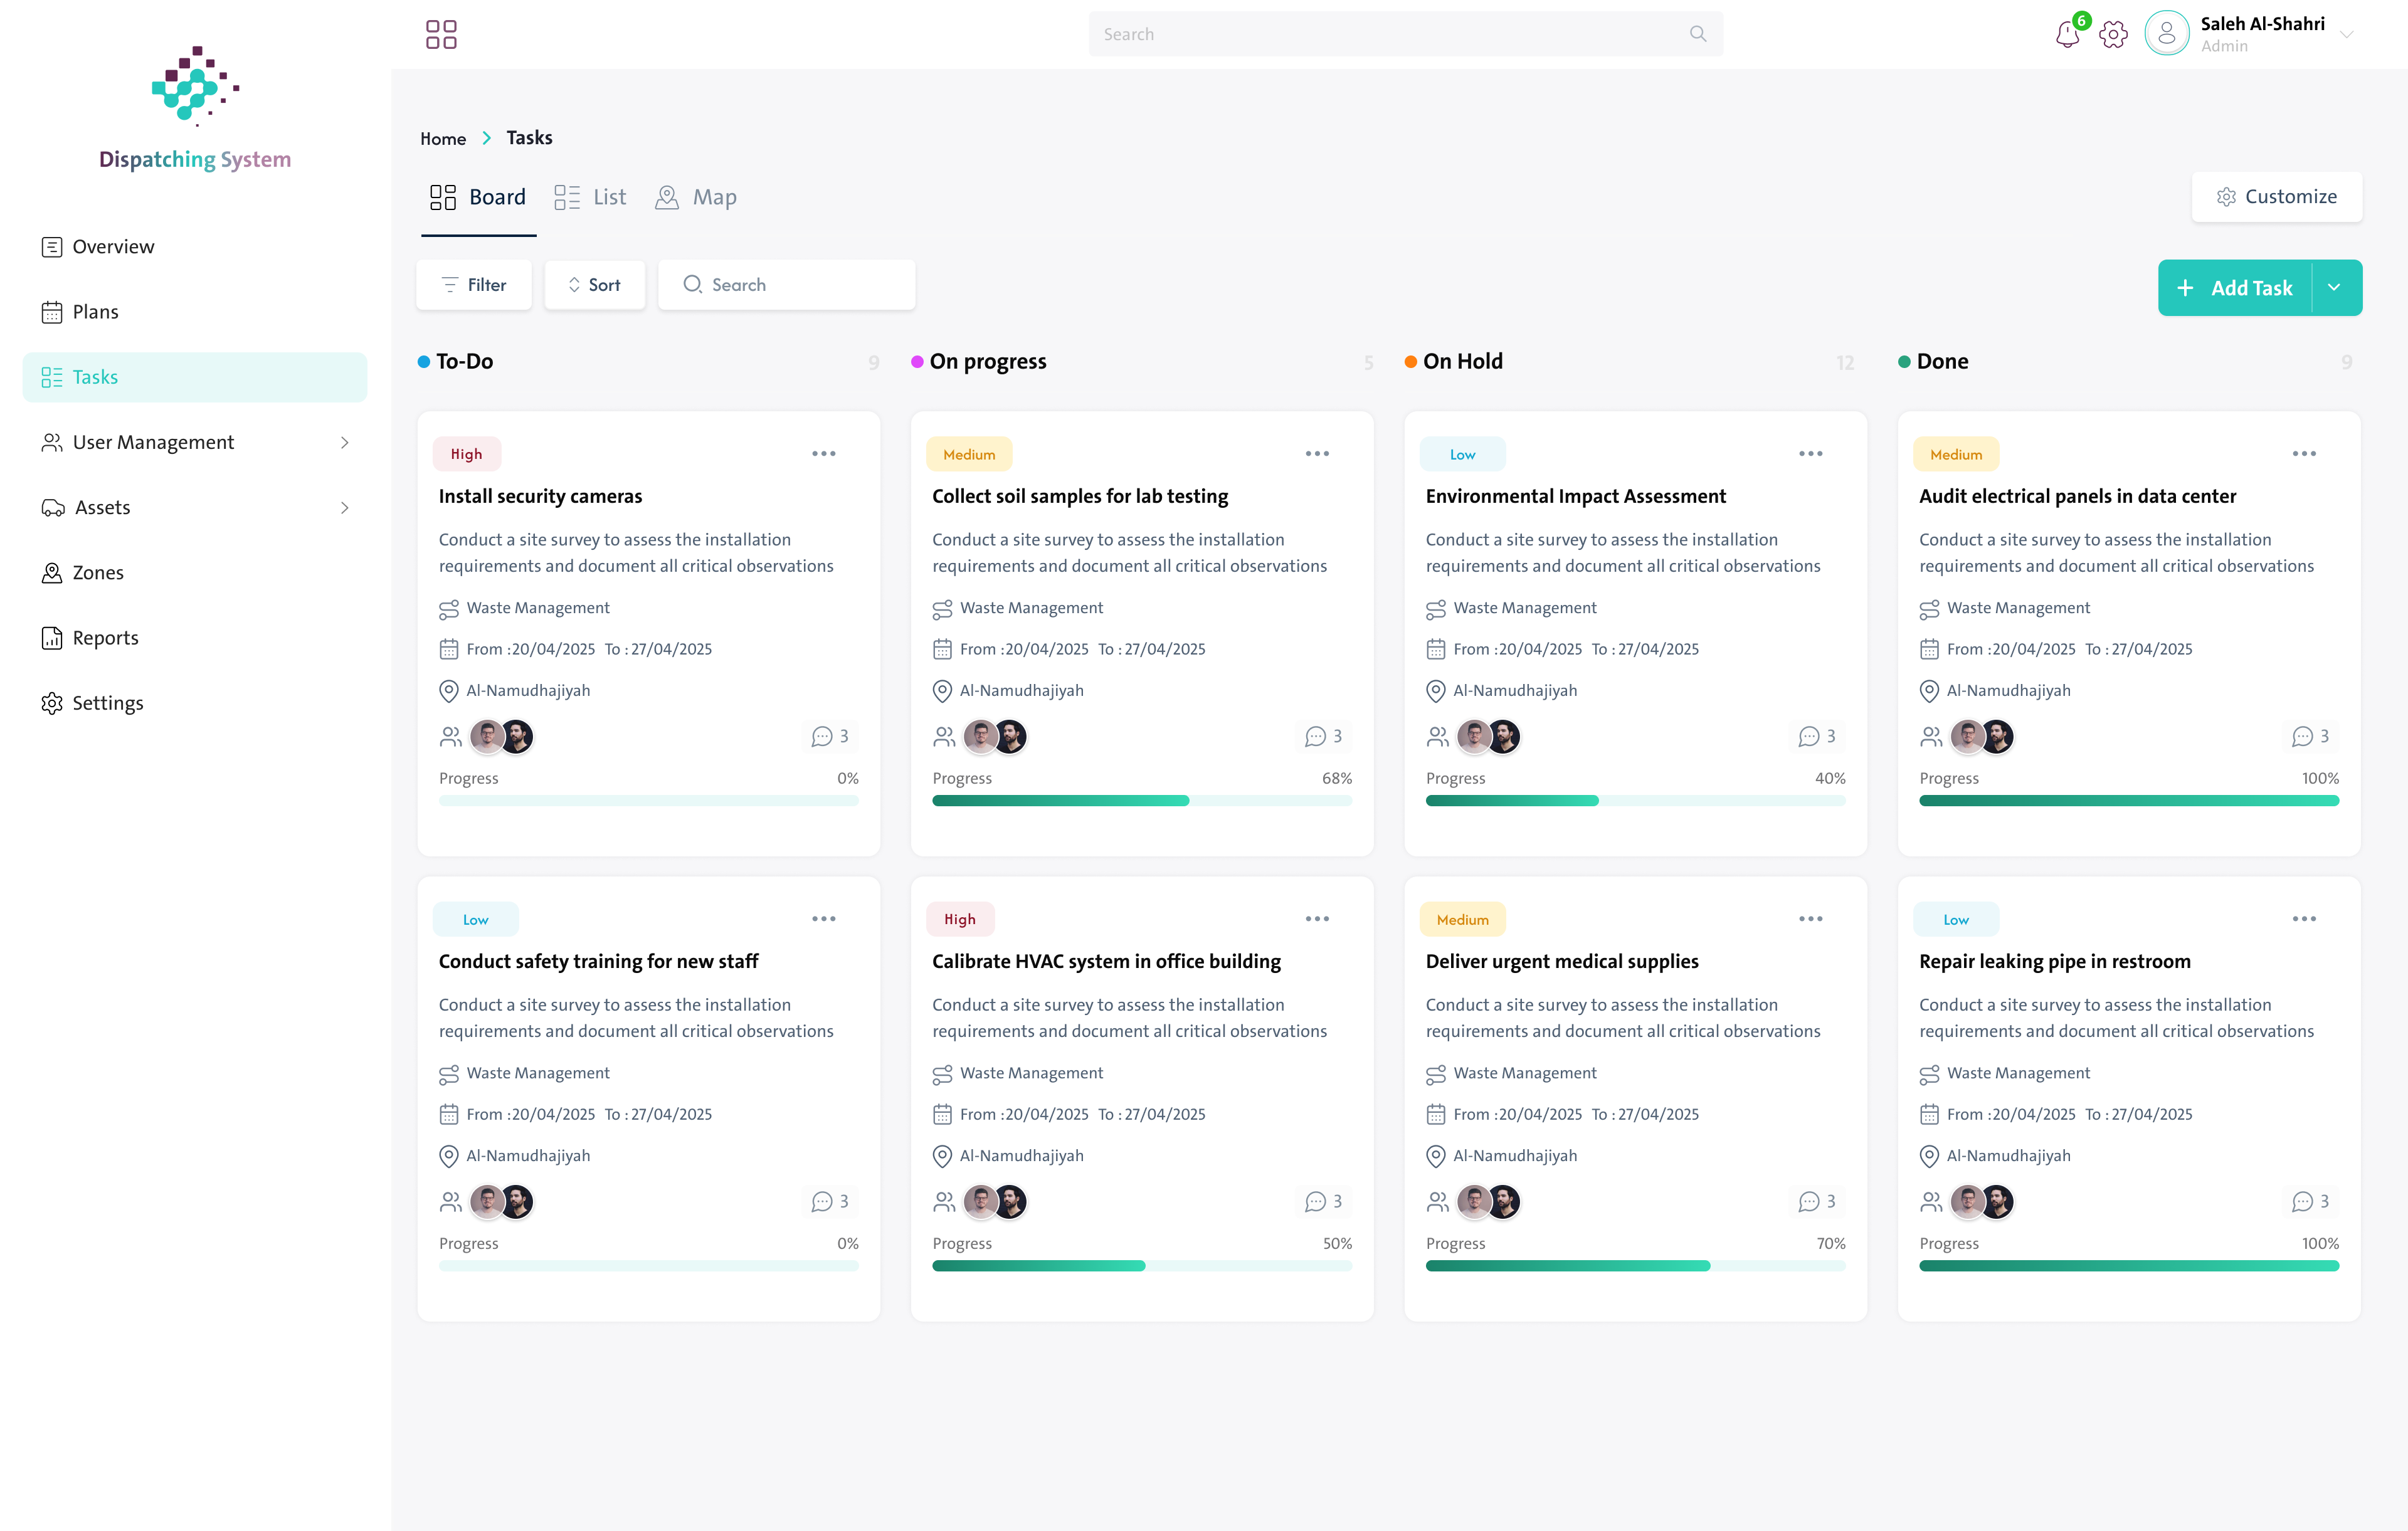Open Settings in the sidebar
The width and height of the screenshot is (2408, 1531).
point(195,703)
